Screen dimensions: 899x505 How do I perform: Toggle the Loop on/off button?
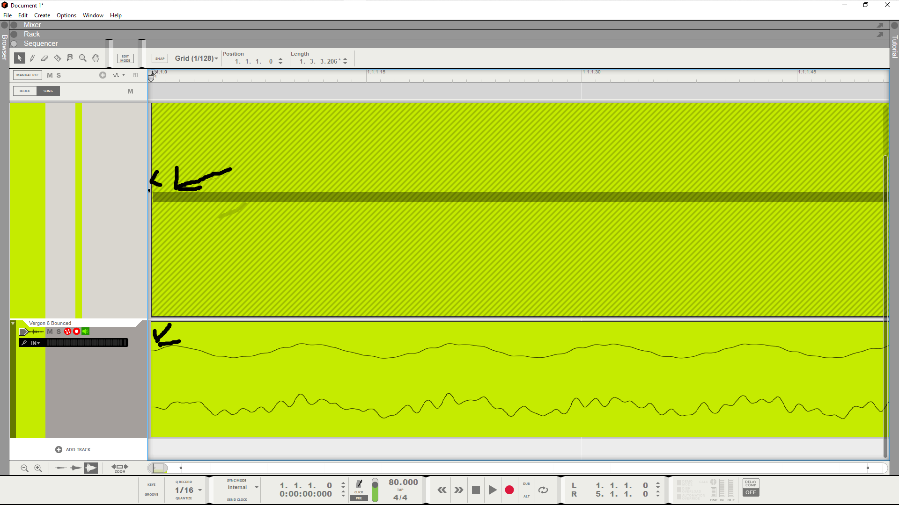click(x=543, y=490)
